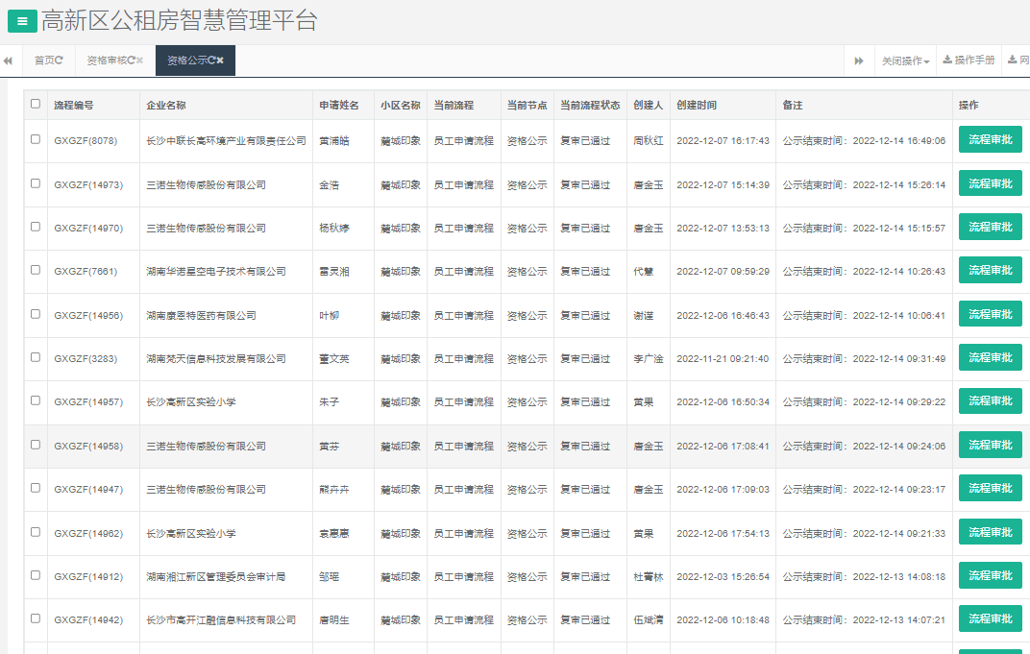The image size is (1030, 654).
Task: Click left double-chevron to scroll tab bar
Action: 8,60
